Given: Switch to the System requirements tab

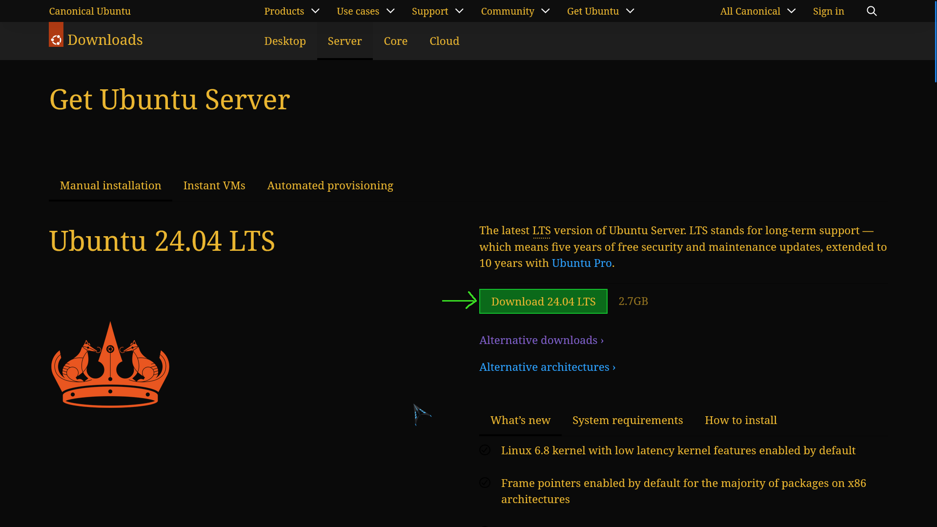Looking at the screenshot, I should point(627,420).
